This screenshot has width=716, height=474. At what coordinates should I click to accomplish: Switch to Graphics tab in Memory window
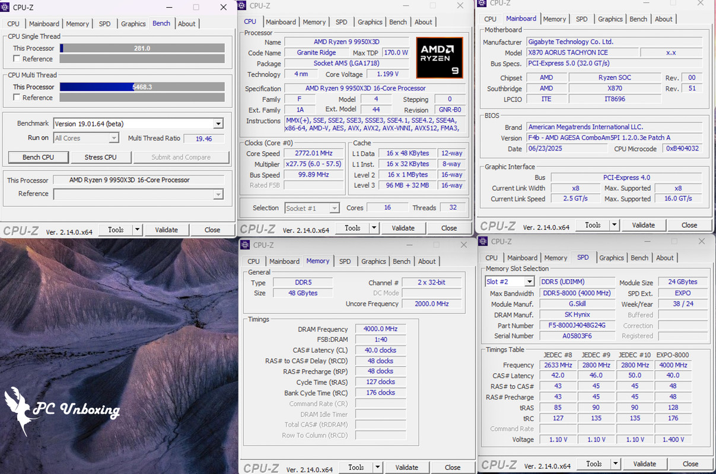373,261
